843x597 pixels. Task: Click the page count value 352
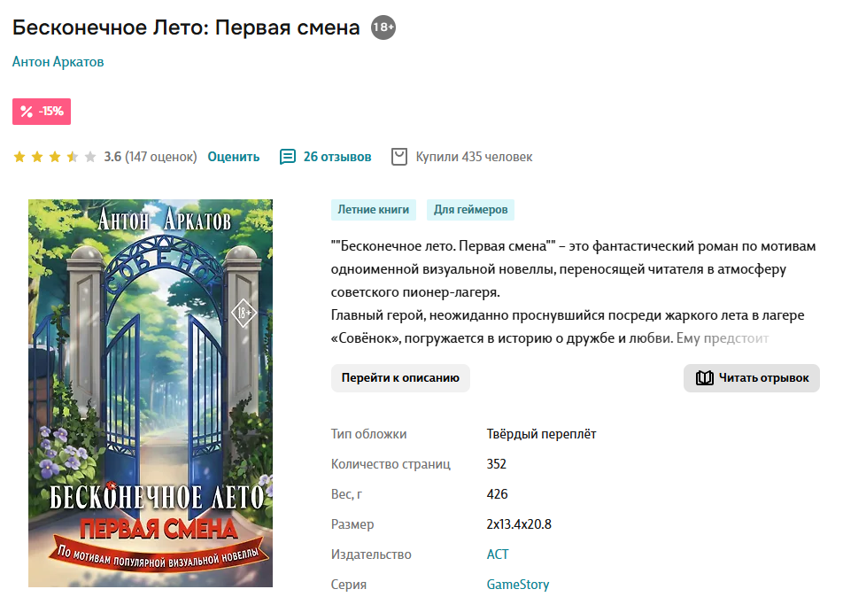click(x=496, y=463)
